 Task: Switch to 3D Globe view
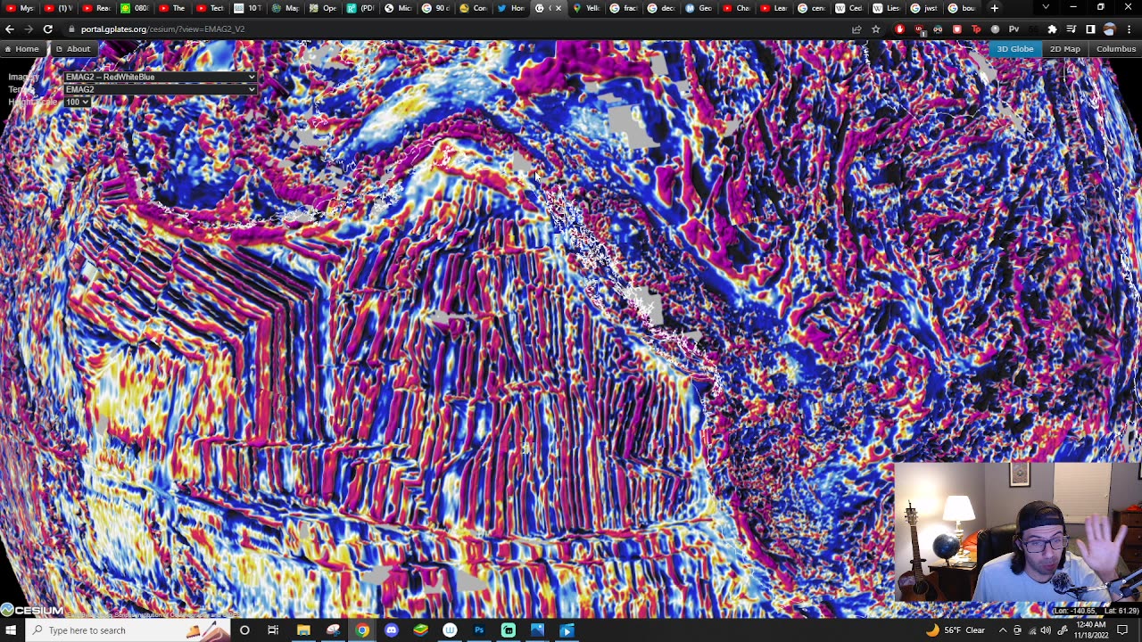[1014, 49]
